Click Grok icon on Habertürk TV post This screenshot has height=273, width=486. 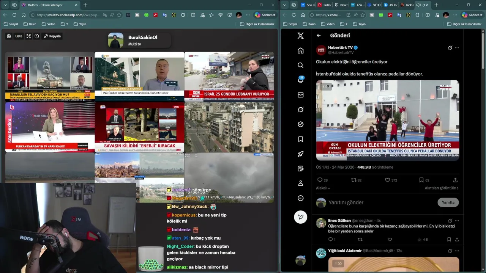(450, 48)
